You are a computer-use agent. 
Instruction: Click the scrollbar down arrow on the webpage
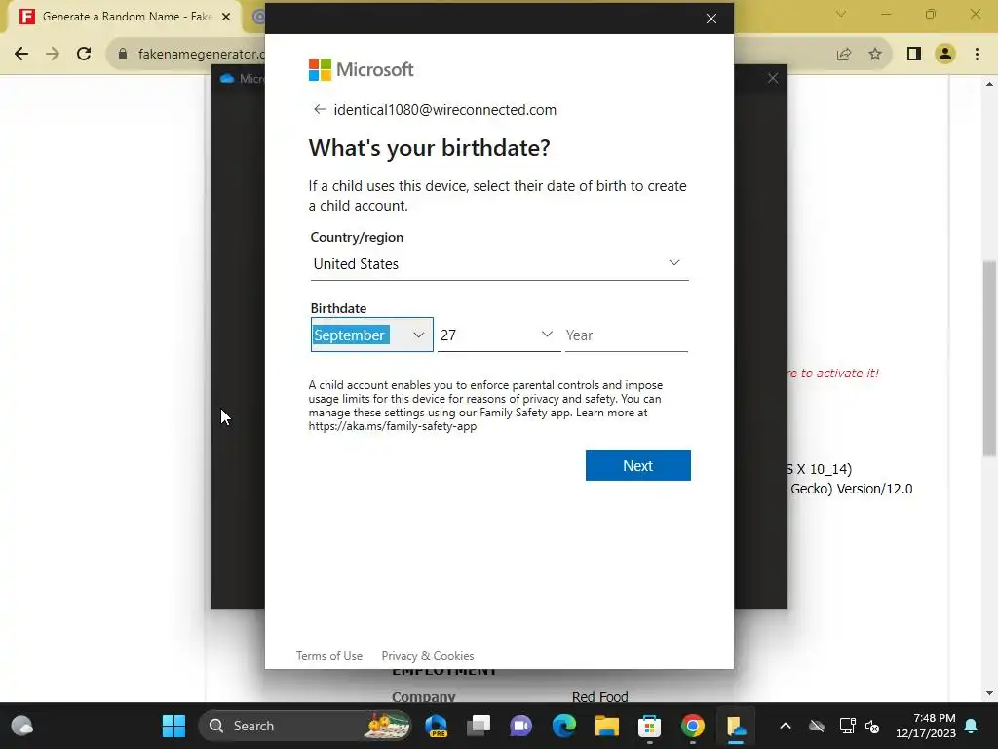(x=989, y=693)
